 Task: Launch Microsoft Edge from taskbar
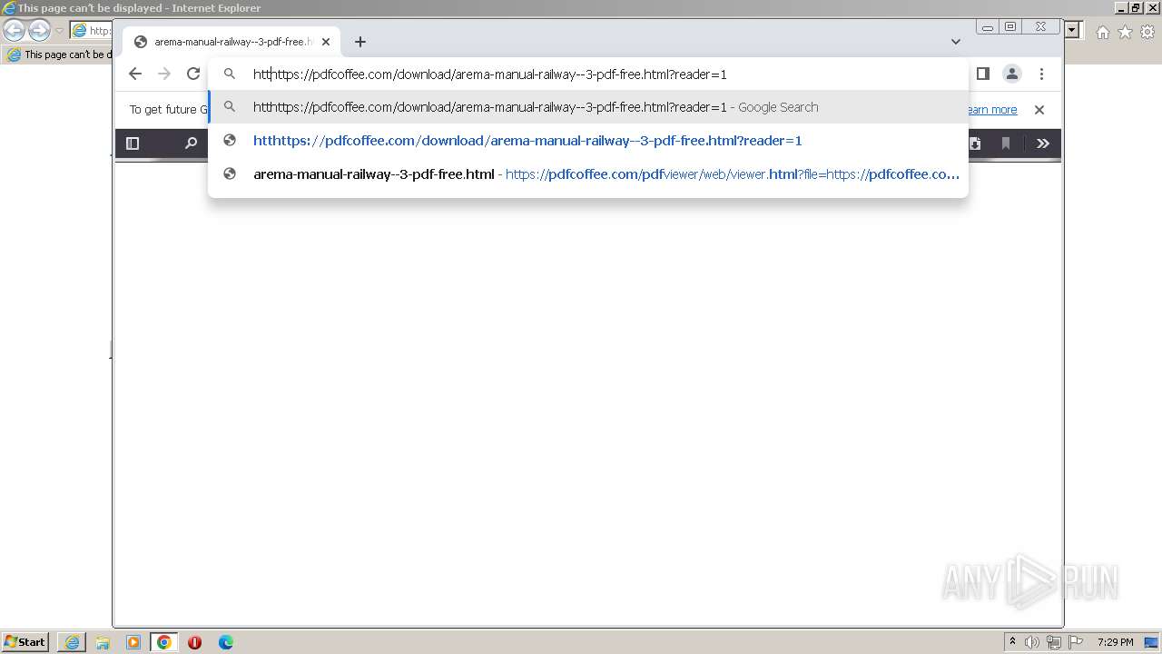[226, 642]
